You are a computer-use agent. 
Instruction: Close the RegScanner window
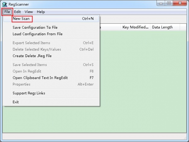click(x=180, y=3)
